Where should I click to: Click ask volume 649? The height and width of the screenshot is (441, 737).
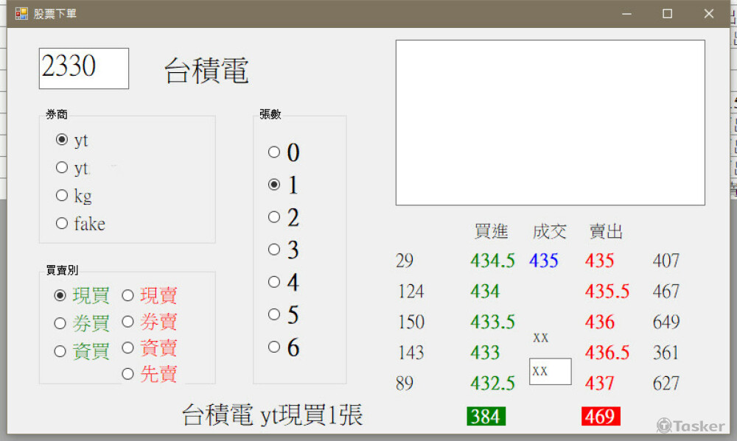[666, 322]
